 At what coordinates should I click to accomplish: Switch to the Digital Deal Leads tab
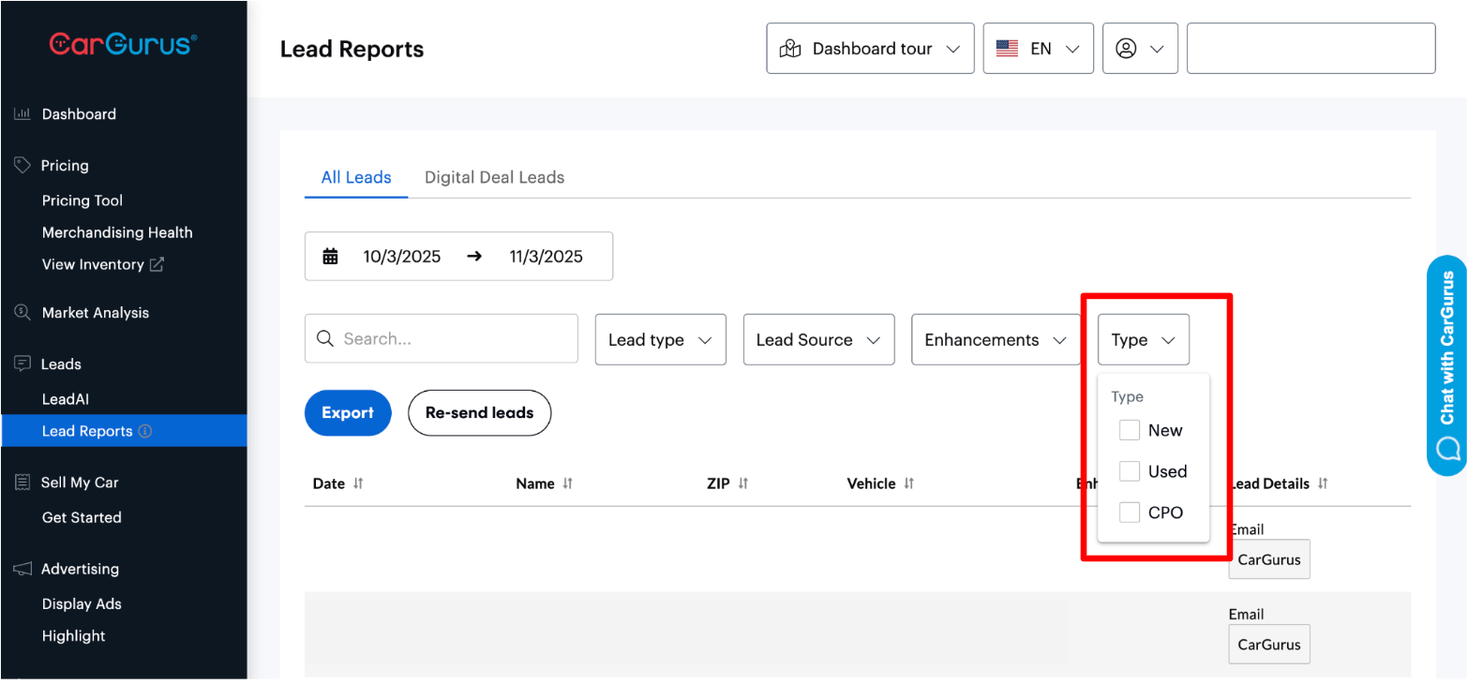click(494, 177)
